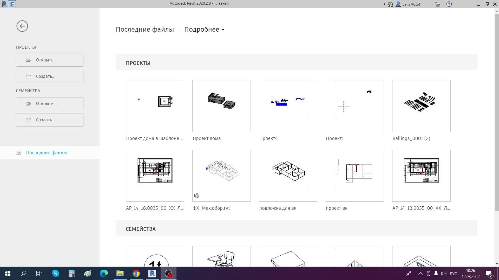The width and height of the screenshot is (499, 280).
Task: Open подложка для вк project thumbnail
Action: 288,176
